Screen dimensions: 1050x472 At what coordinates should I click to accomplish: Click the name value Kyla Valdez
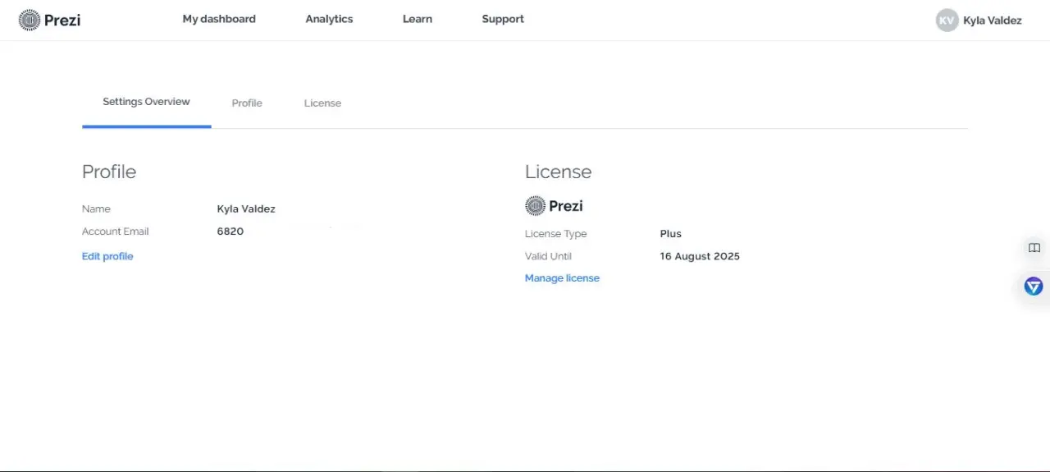pos(246,209)
